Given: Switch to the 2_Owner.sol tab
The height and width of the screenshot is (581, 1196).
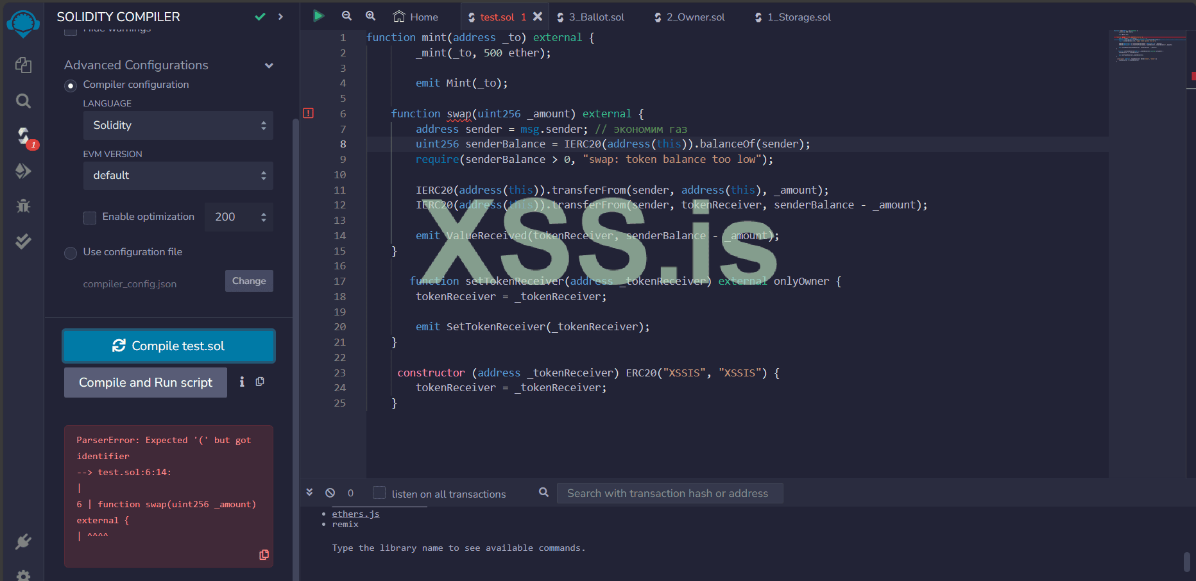Looking at the screenshot, I should tap(689, 17).
